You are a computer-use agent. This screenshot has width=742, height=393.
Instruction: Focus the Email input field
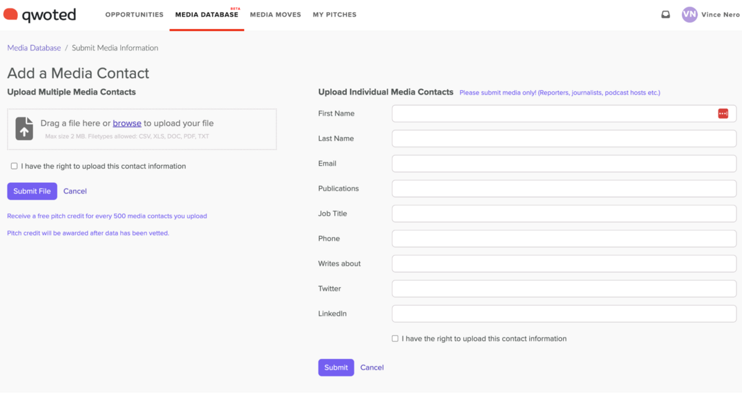click(564, 164)
